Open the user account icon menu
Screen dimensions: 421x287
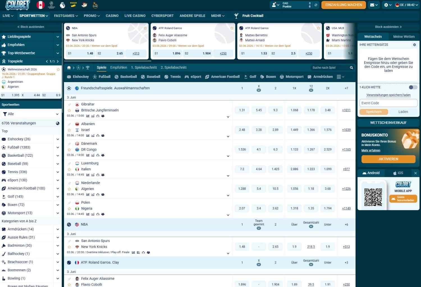275,5
